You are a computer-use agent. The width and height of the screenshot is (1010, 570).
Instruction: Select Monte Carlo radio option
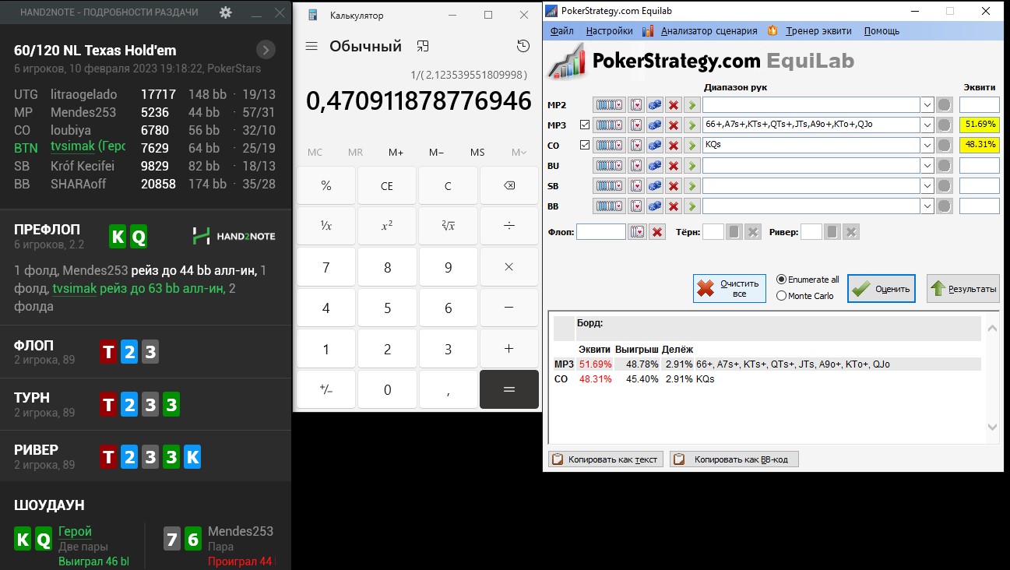(x=805, y=296)
